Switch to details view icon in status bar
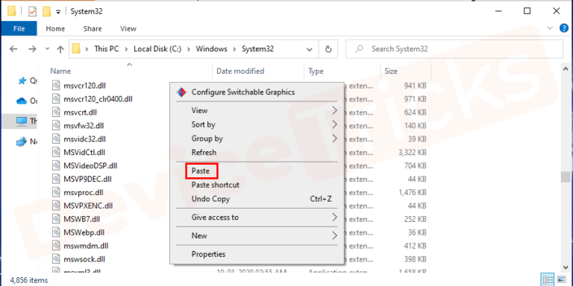The image size is (573, 286). pyautogui.click(x=548, y=280)
